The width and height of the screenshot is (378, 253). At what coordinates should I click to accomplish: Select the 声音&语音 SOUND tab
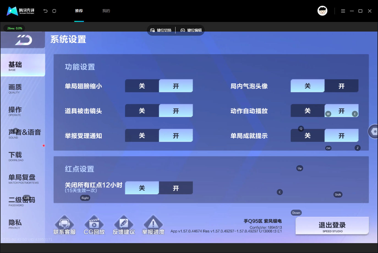(x=23, y=134)
